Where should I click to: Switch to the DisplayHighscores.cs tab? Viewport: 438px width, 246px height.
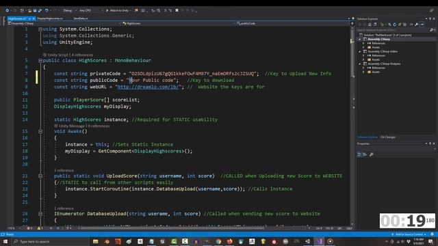tap(50, 18)
